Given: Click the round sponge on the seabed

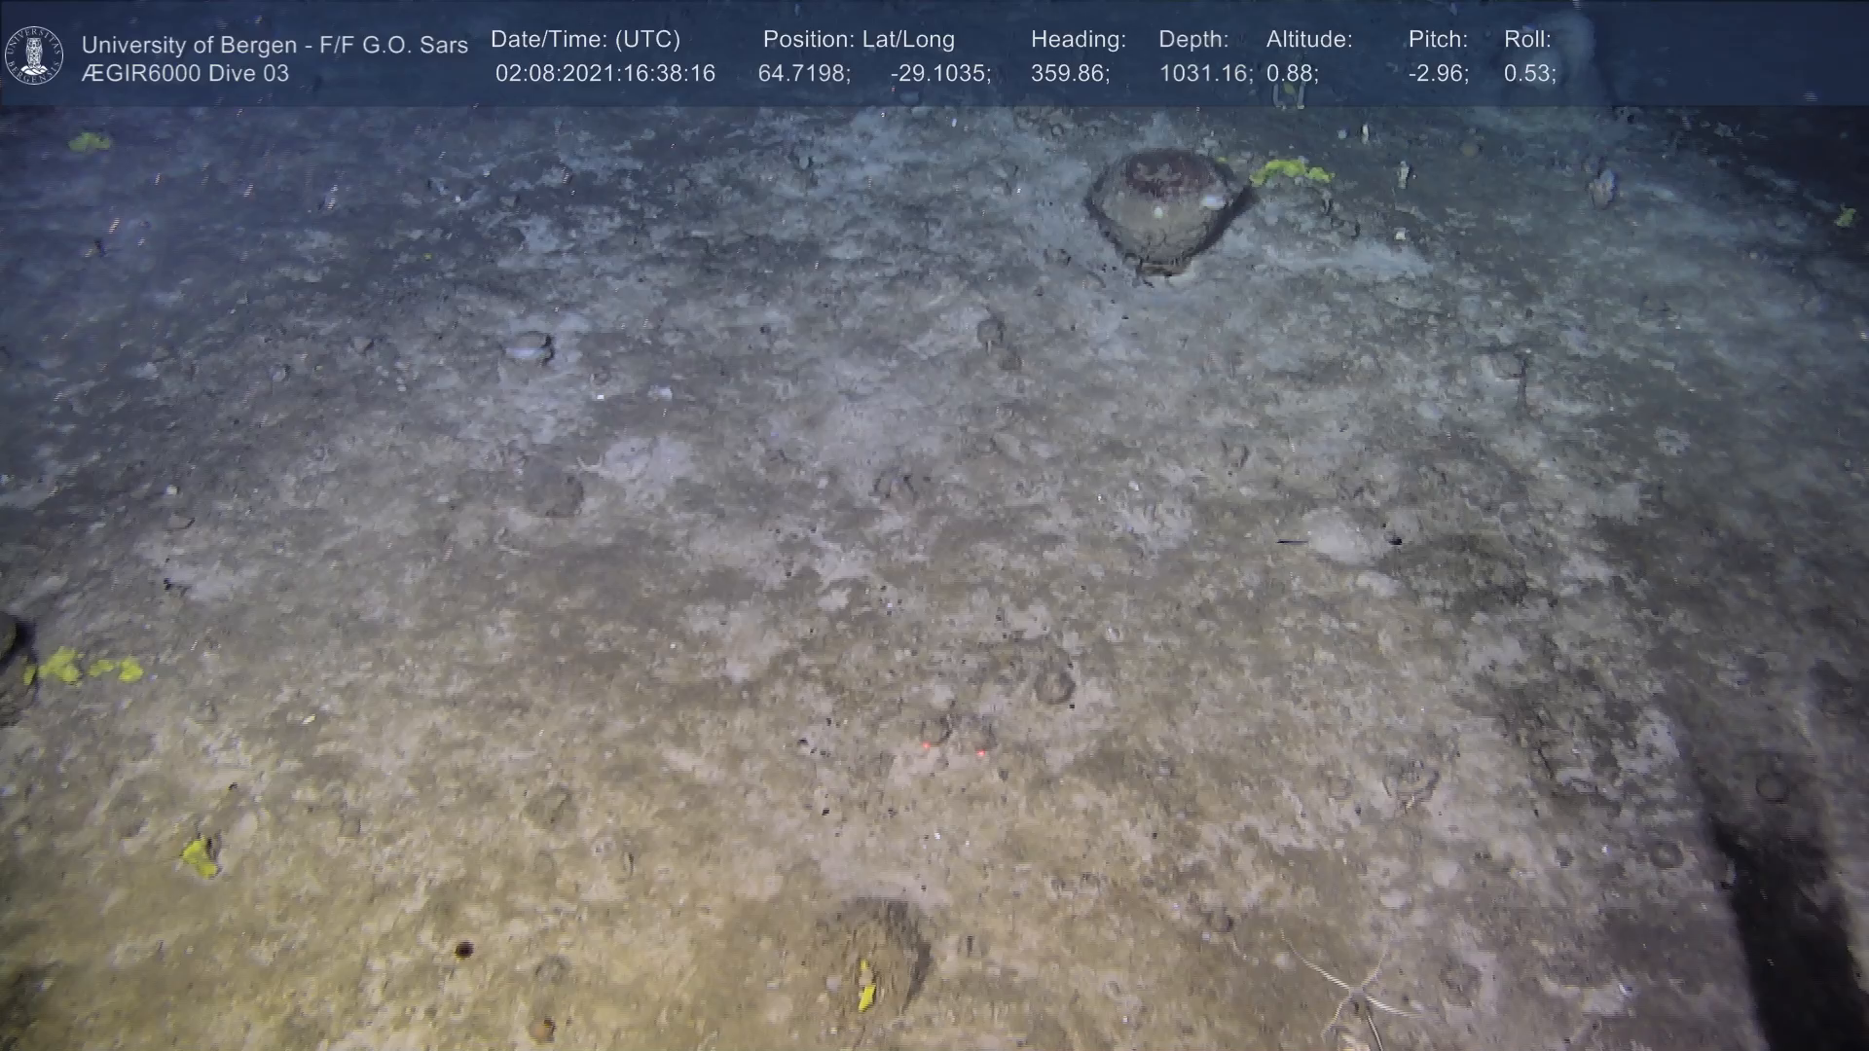Looking at the screenshot, I should click(1162, 207).
